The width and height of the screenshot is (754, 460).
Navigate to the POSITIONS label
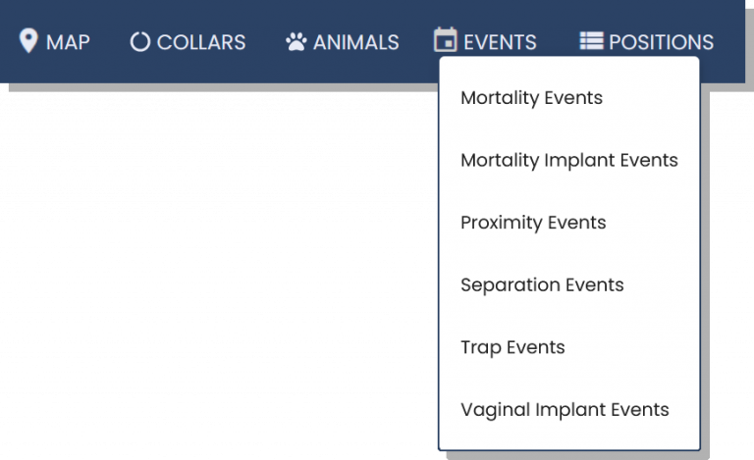(x=661, y=42)
